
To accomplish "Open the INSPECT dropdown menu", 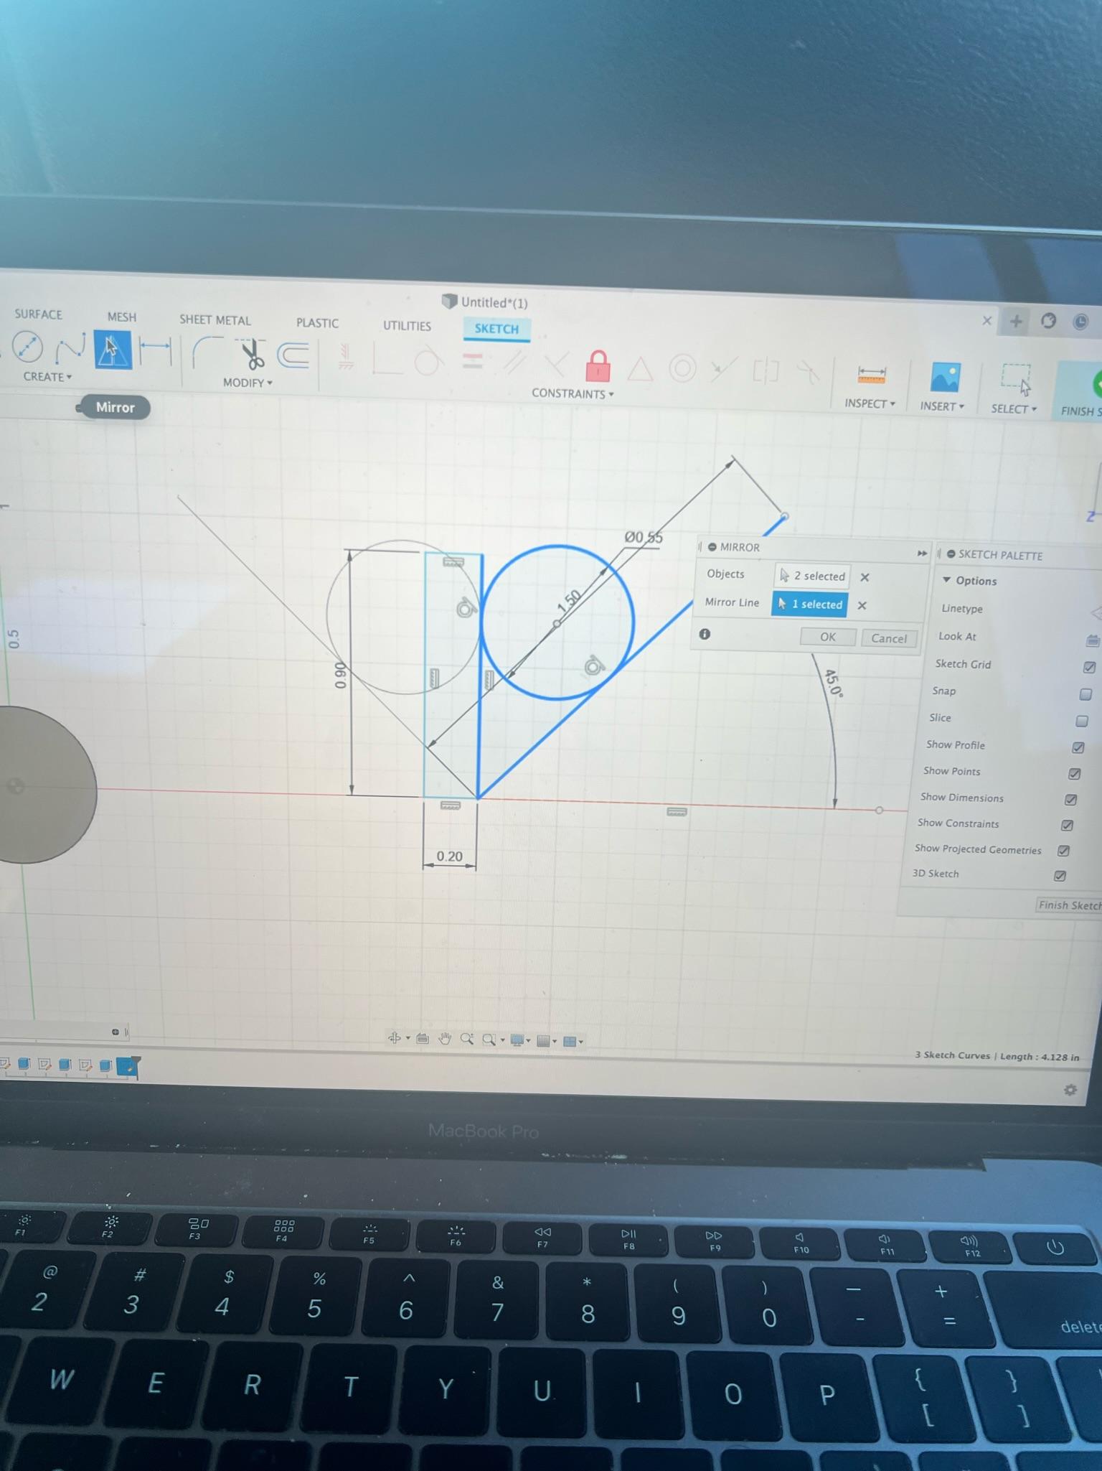I will point(870,403).
